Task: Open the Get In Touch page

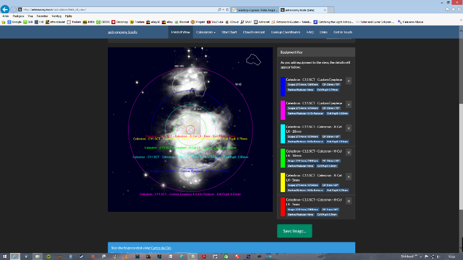Action: tap(342, 32)
